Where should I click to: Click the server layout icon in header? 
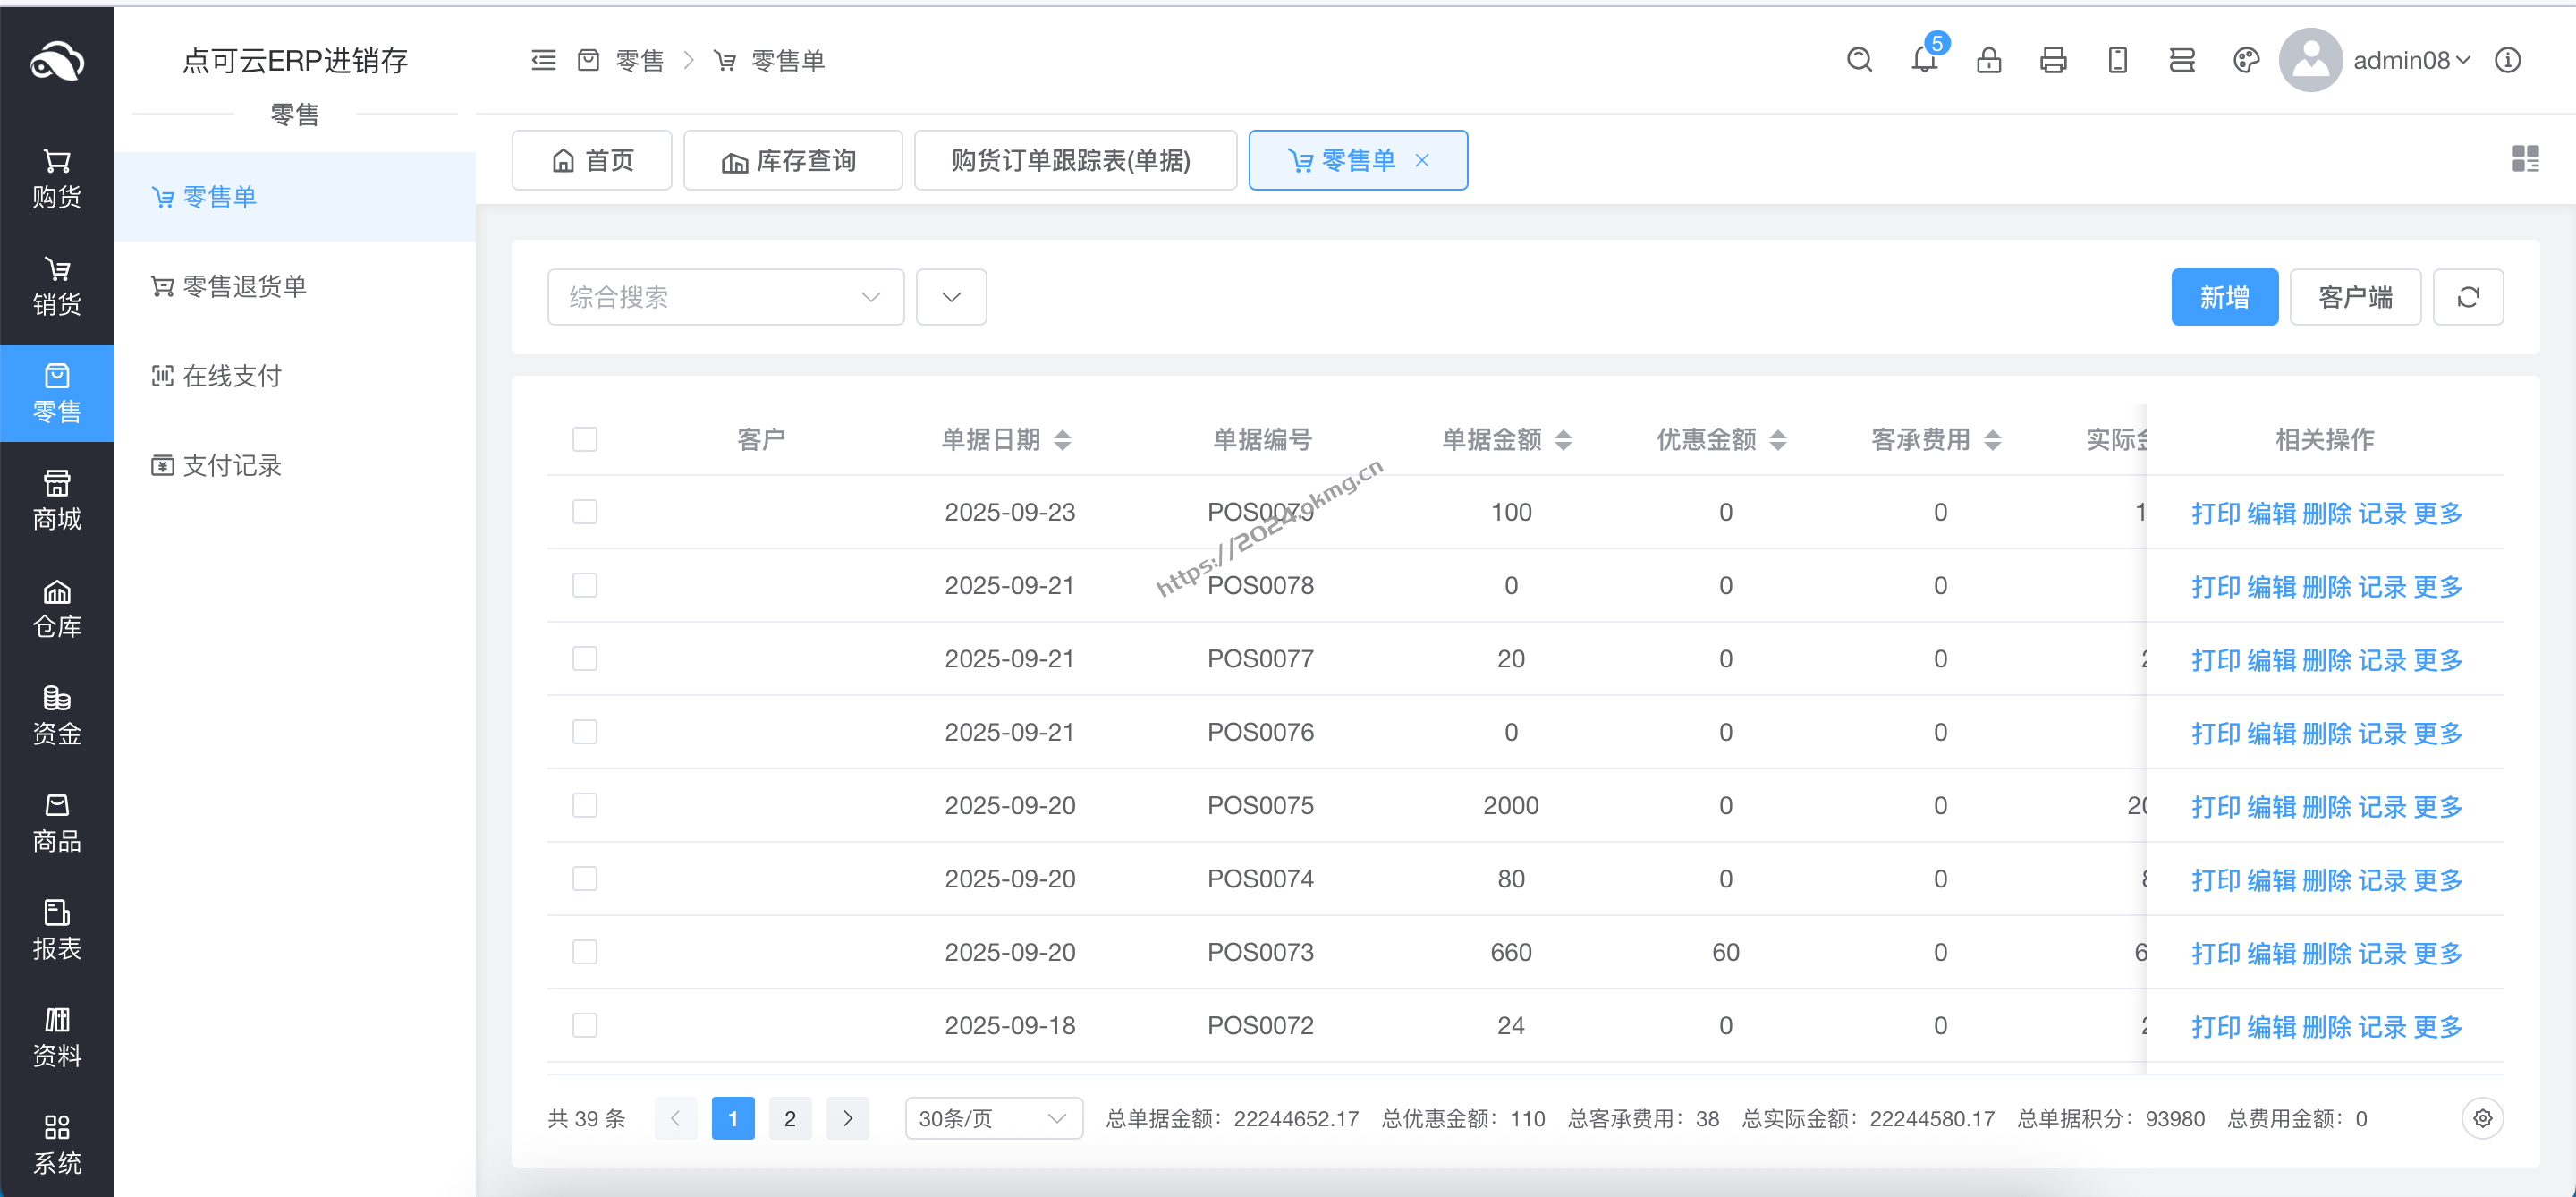click(x=2182, y=61)
